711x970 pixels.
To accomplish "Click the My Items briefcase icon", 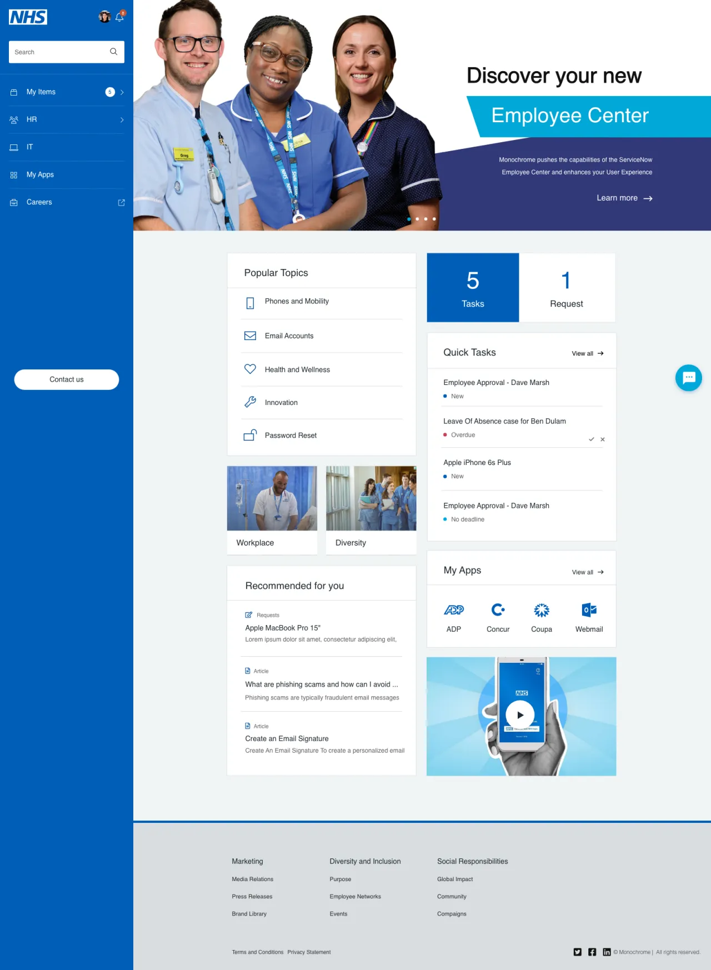I will [14, 92].
